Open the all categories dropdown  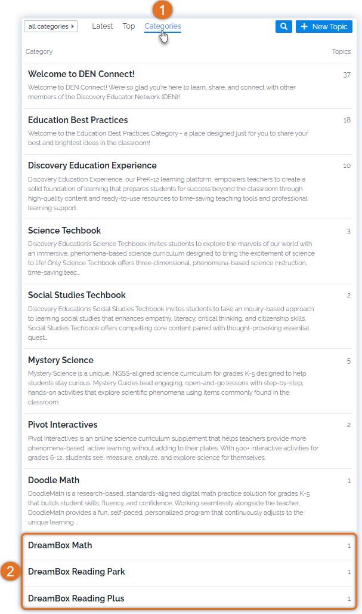click(51, 26)
